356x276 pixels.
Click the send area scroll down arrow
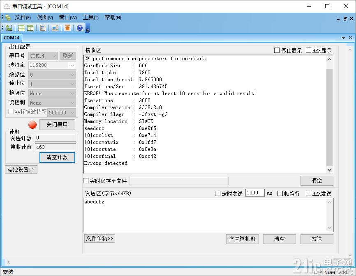[x=329, y=228]
